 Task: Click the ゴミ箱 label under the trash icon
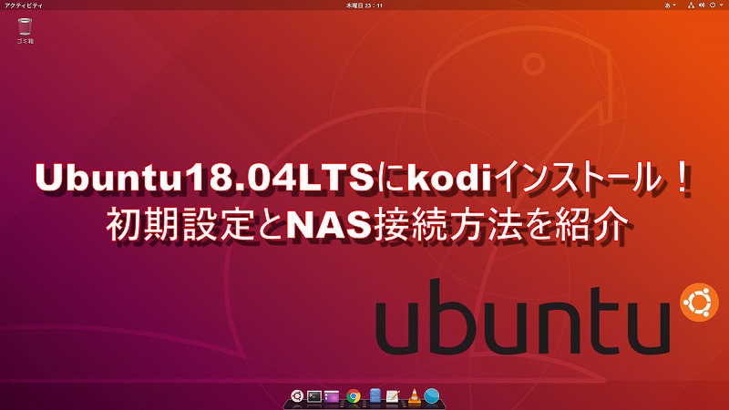26,41
